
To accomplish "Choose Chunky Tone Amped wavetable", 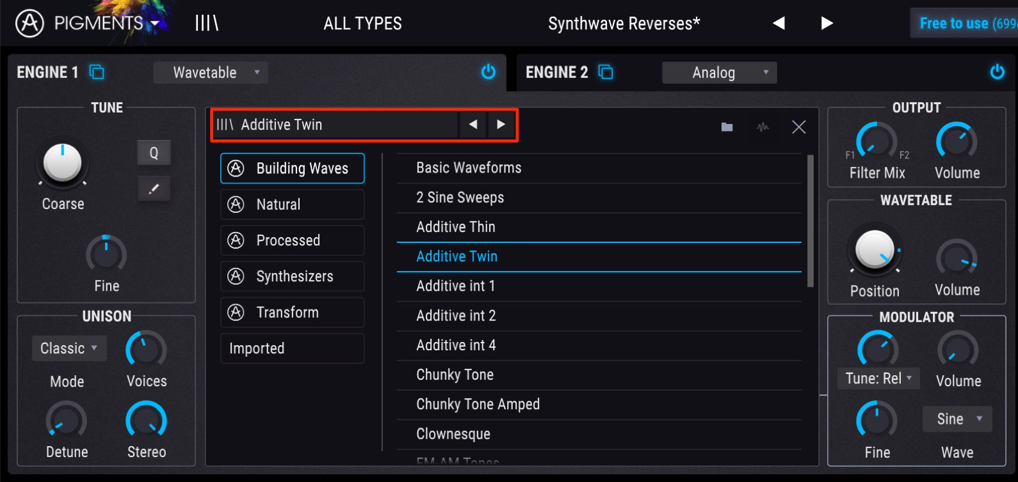I will click(599, 405).
